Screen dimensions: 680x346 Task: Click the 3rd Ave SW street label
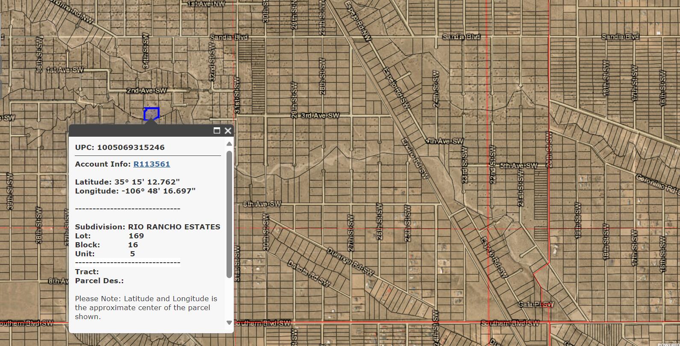[320, 115]
